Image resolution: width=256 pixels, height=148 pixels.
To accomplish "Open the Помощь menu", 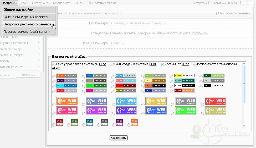I will [80, 3].
